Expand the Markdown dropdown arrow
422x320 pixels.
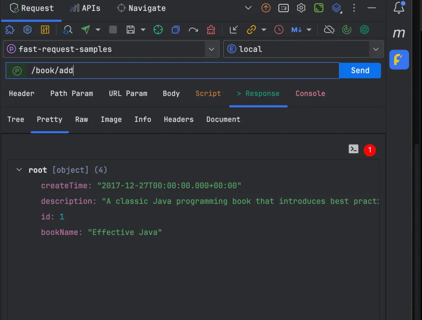[309, 30]
